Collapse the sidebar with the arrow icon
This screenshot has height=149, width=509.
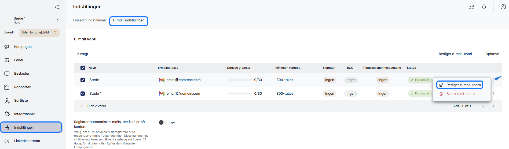click(x=57, y=7)
